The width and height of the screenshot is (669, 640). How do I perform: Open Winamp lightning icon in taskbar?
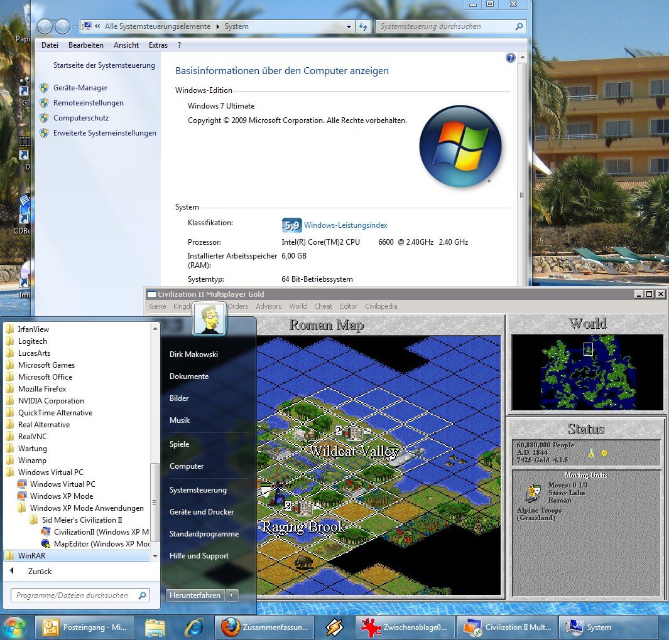[x=334, y=627]
